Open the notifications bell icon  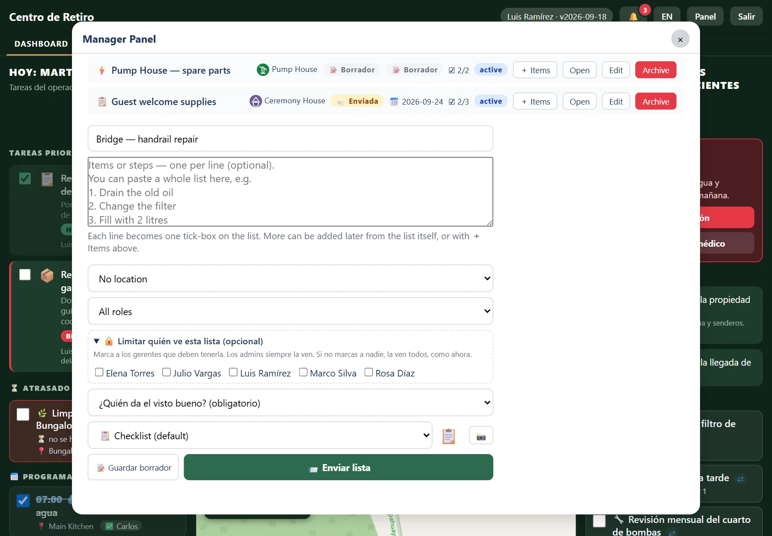(x=633, y=17)
